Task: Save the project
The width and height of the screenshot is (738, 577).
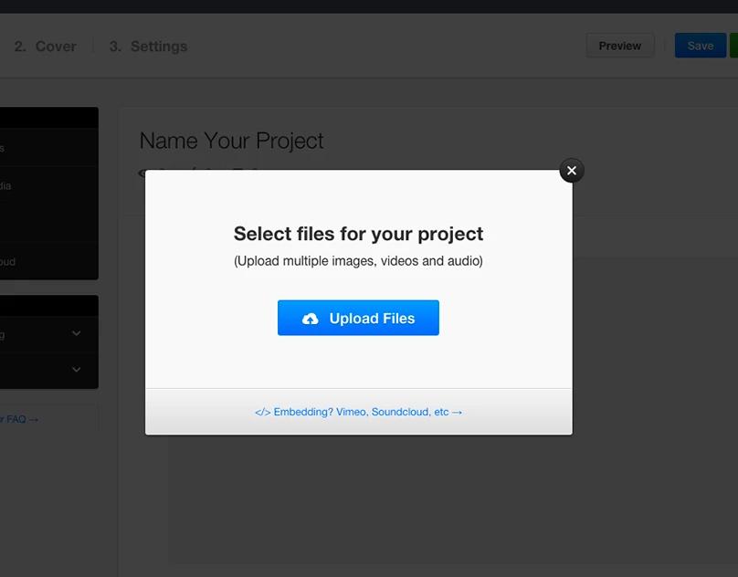Action: click(x=700, y=45)
